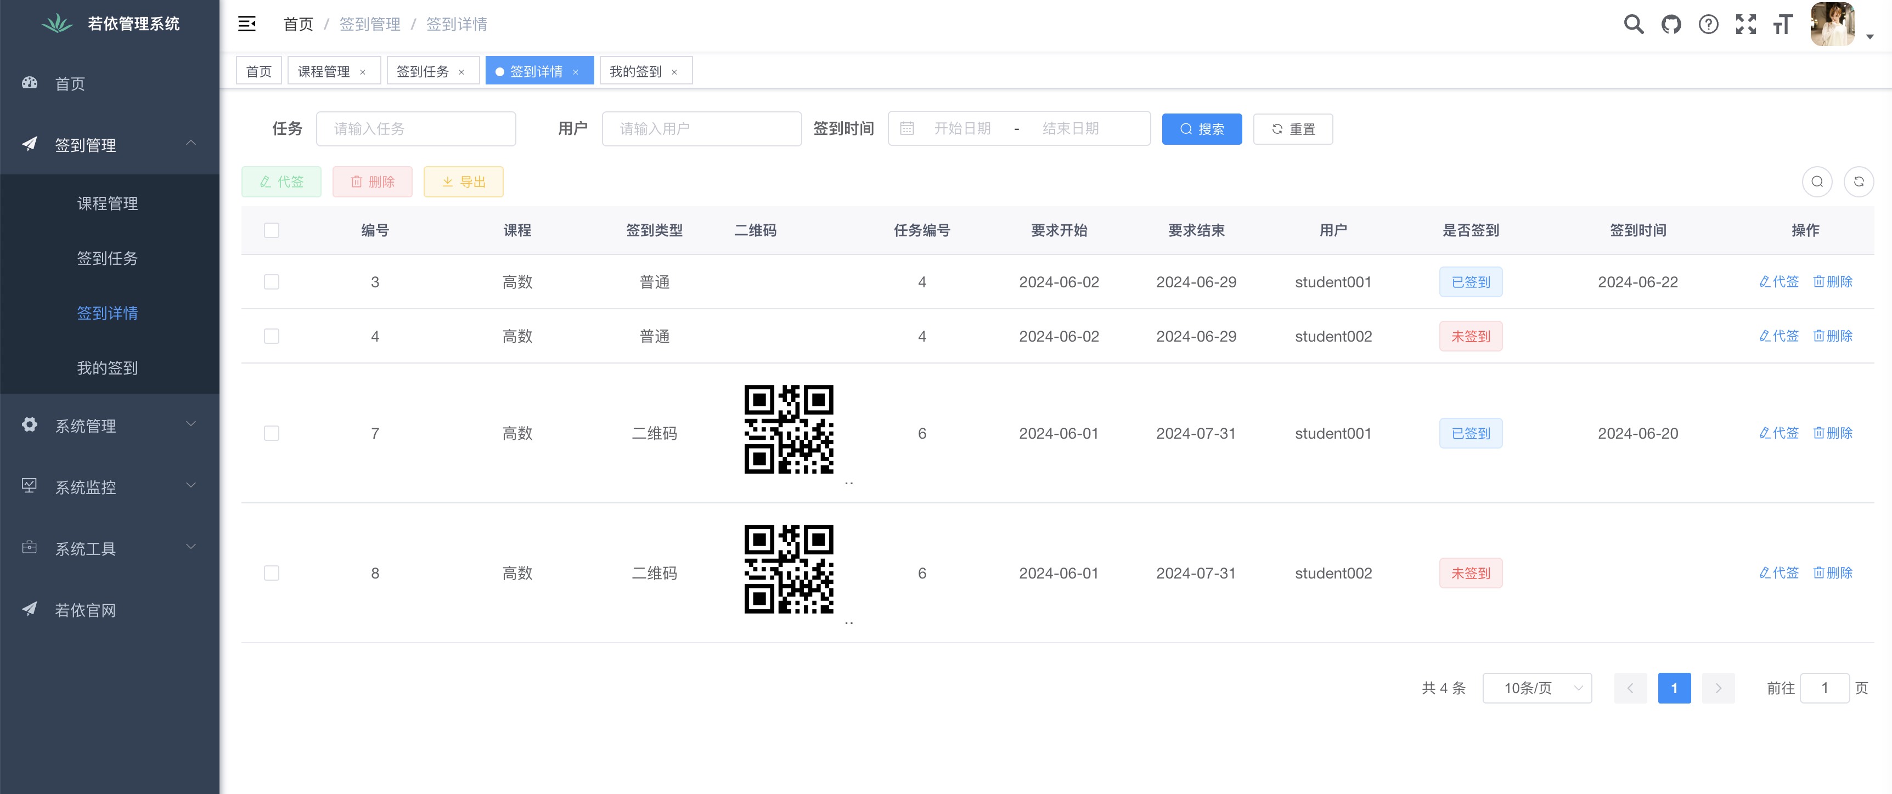Expand the 系统管理 sidebar menu
The height and width of the screenshot is (794, 1892).
[x=109, y=425]
